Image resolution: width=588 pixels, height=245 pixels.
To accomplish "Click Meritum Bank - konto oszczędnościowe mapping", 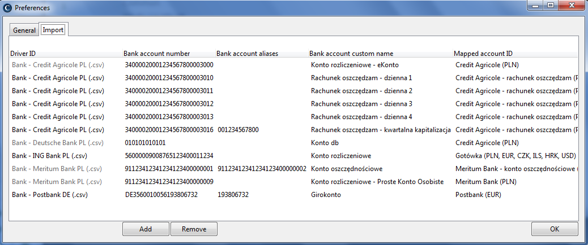I will coord(517,168).
